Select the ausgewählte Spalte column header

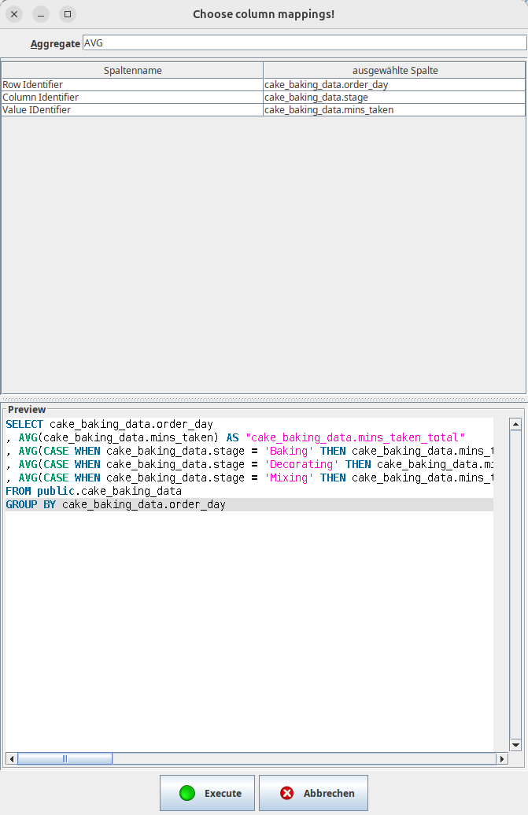point(394,70)
